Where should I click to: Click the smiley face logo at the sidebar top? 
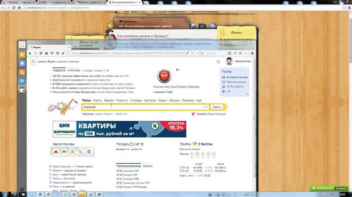(x=22, y=44)
